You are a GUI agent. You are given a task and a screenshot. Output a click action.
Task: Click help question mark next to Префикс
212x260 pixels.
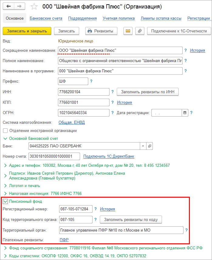tap(91, 81)
